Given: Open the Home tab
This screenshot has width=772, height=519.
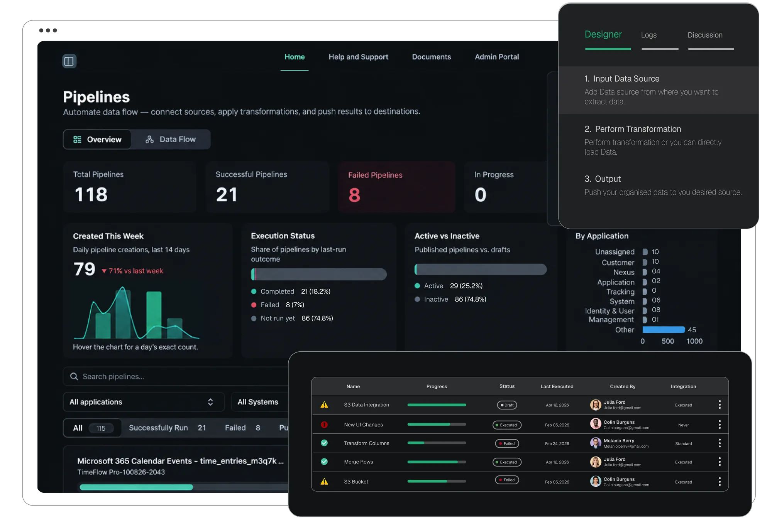Looking at the screenshot, I should tap(295, 57).
